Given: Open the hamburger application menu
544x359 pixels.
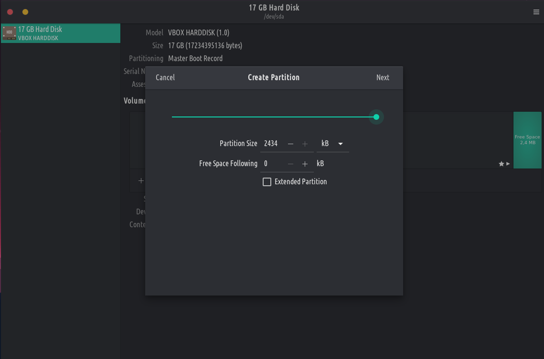Looking at the screenshot, I should pyautogui.click(x=536, y=12).
